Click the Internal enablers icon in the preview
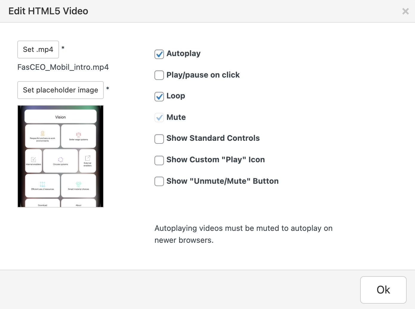Viewport: 415px width, 309px height. click(x=33, y=160)
